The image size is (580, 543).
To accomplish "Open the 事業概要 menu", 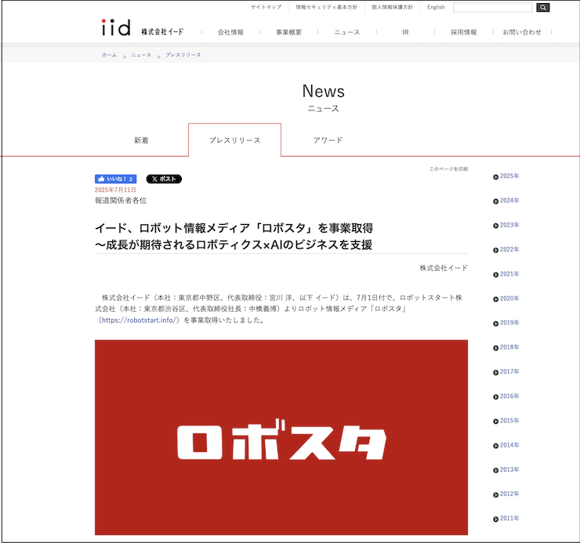I will pos(289,32).
